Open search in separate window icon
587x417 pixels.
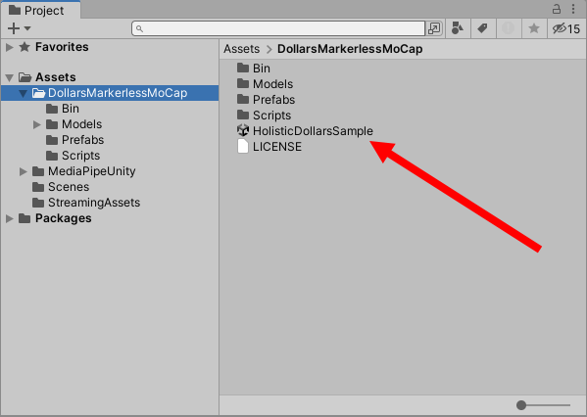click(x=434, y=28)
